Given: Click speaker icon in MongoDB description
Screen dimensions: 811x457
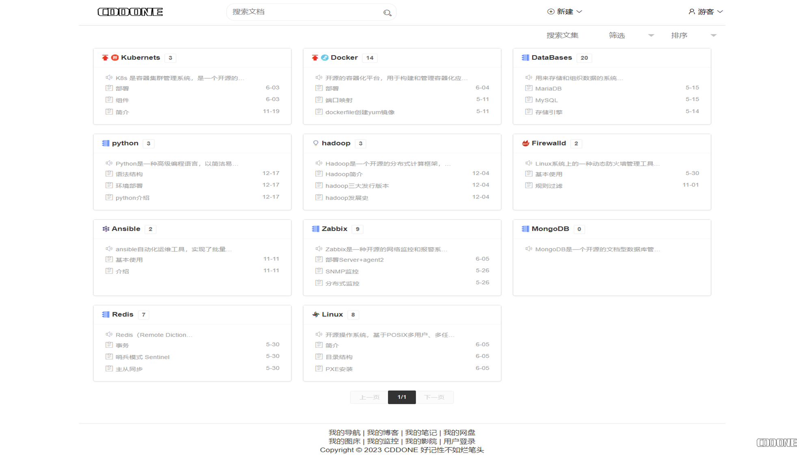Looking at the screenshot, I should click(528, 249).
